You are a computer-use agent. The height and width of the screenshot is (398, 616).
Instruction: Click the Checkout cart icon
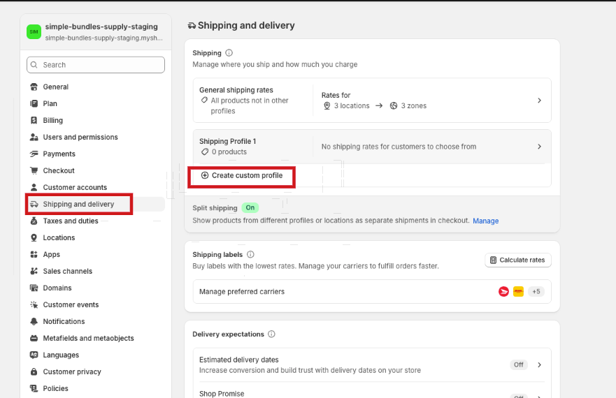coord(34,171)
